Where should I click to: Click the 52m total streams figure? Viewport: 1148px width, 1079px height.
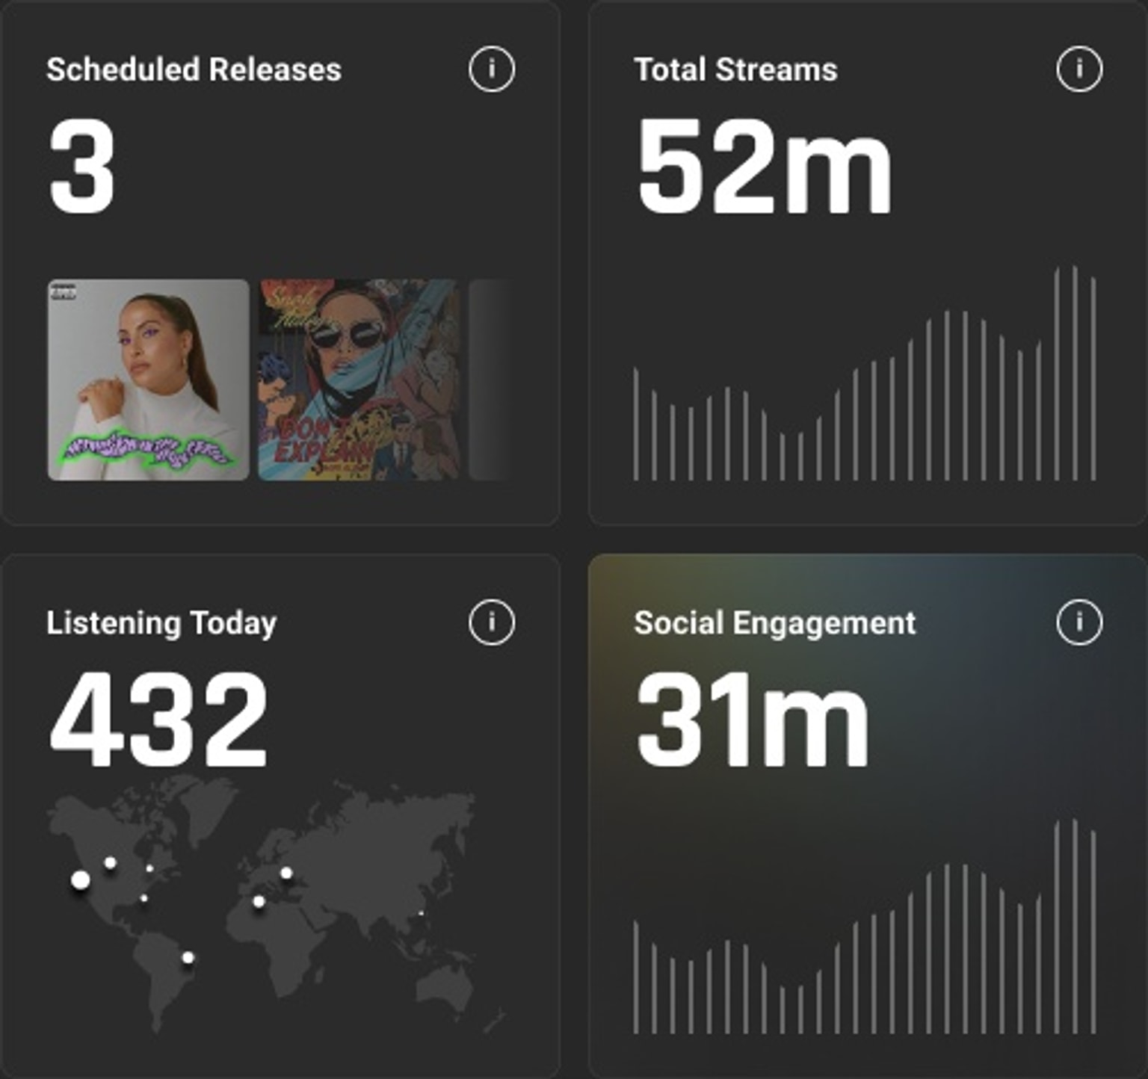764,168
